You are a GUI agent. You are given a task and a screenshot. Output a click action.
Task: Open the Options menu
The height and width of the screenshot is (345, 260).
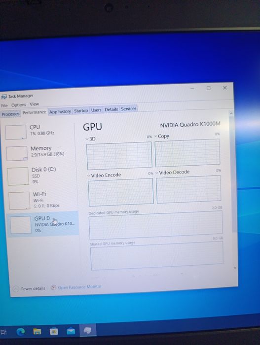tap(19, 105)
